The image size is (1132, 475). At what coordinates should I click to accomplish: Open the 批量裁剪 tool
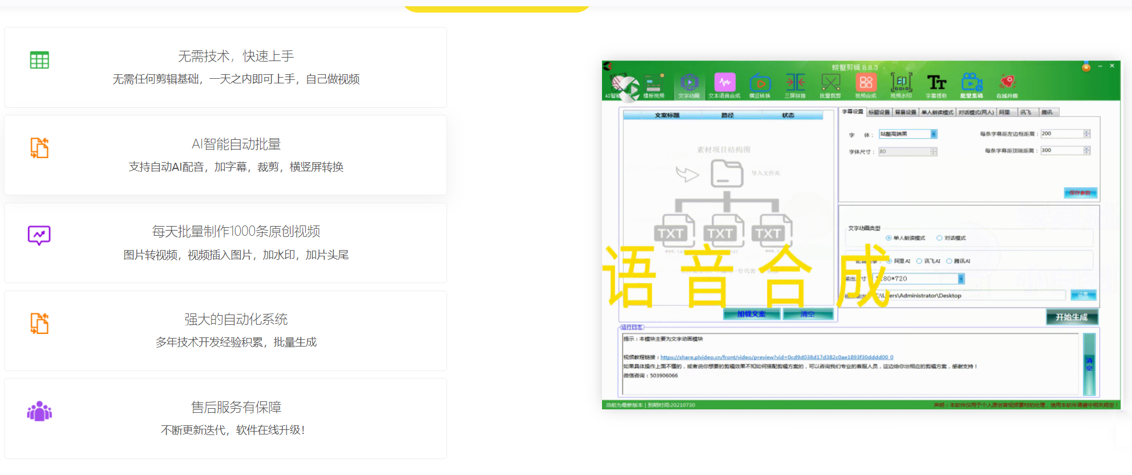(830, 86)
